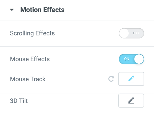Hit the black triangle beside Motion Effects

tap(12, 10)
